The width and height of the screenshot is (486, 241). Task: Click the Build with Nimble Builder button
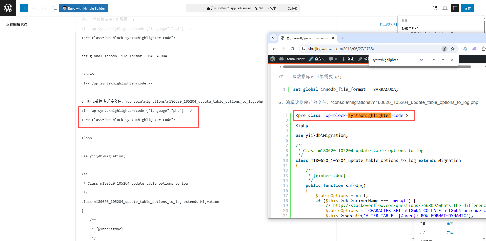(84, 8)
